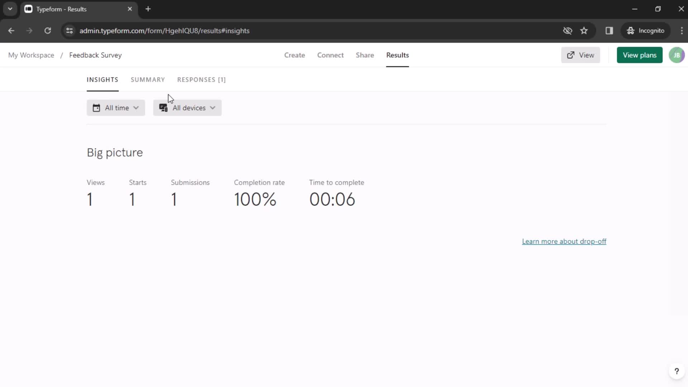Open a new browser tab
Viewport: 688px width, 387px height.
click(148, 9)
